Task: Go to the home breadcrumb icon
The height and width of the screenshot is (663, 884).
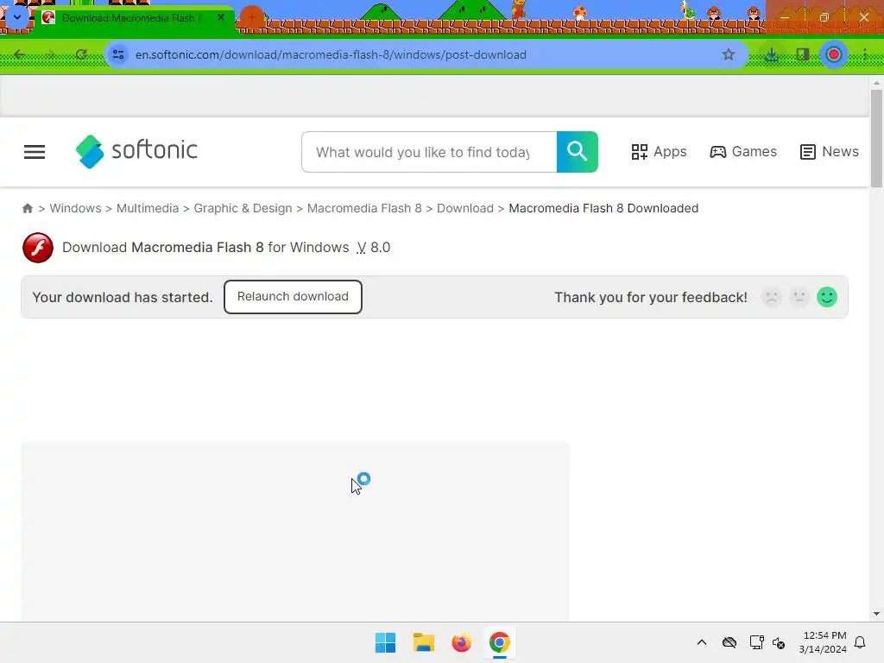Action: click(x=27, y=208)
